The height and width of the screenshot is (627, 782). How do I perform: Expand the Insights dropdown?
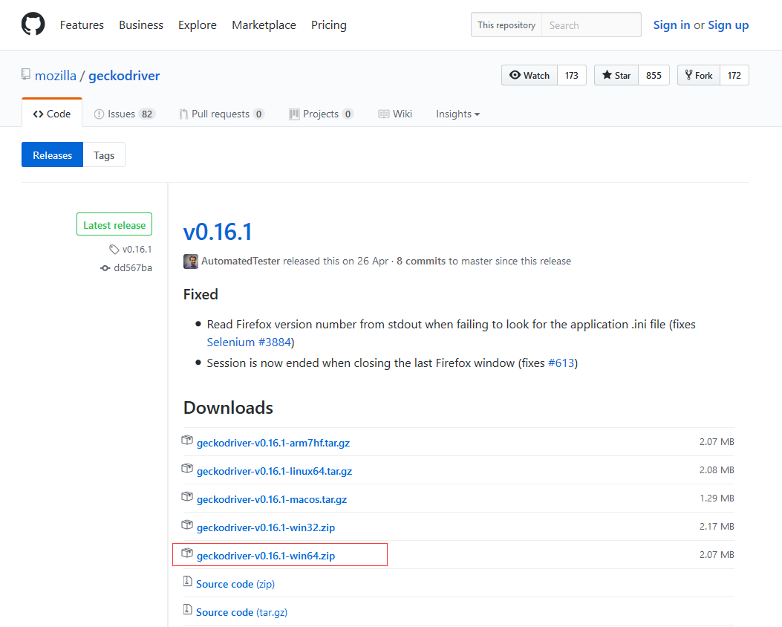457,114
